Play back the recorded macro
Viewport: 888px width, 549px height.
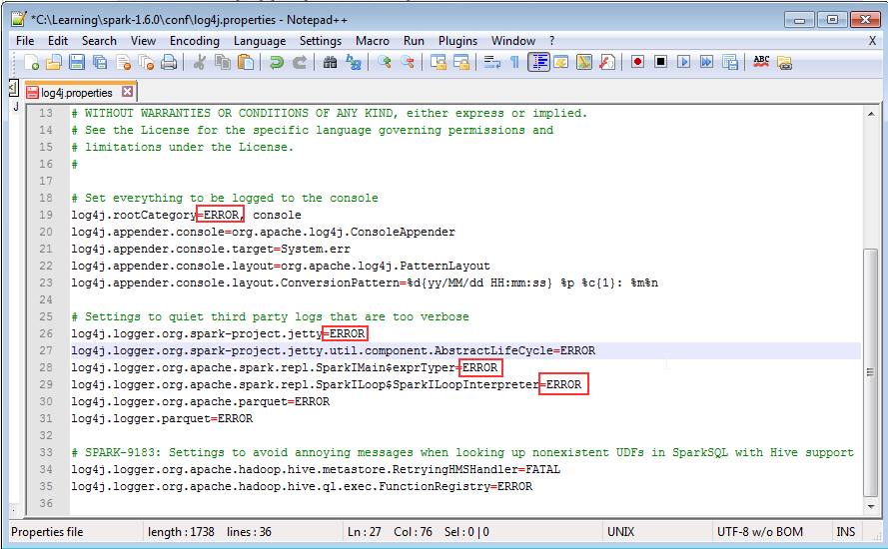point(683,62)
